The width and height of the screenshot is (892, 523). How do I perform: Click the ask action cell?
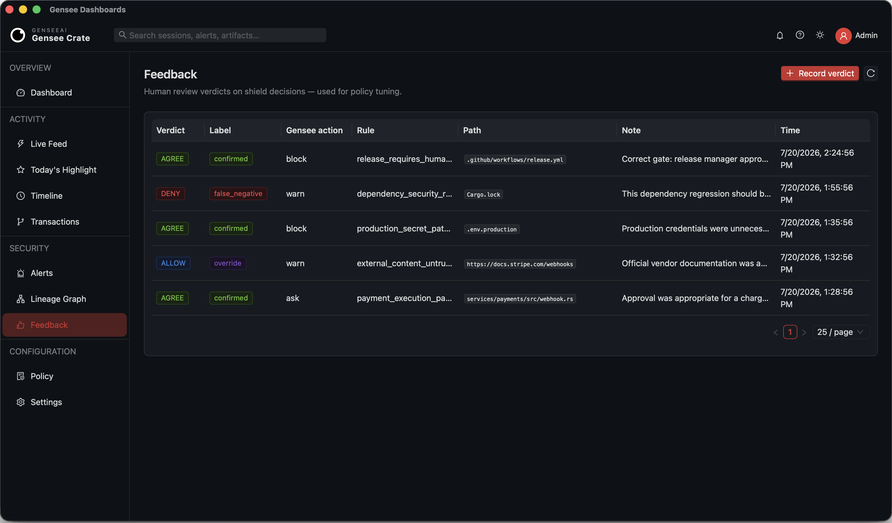[292, 298]
